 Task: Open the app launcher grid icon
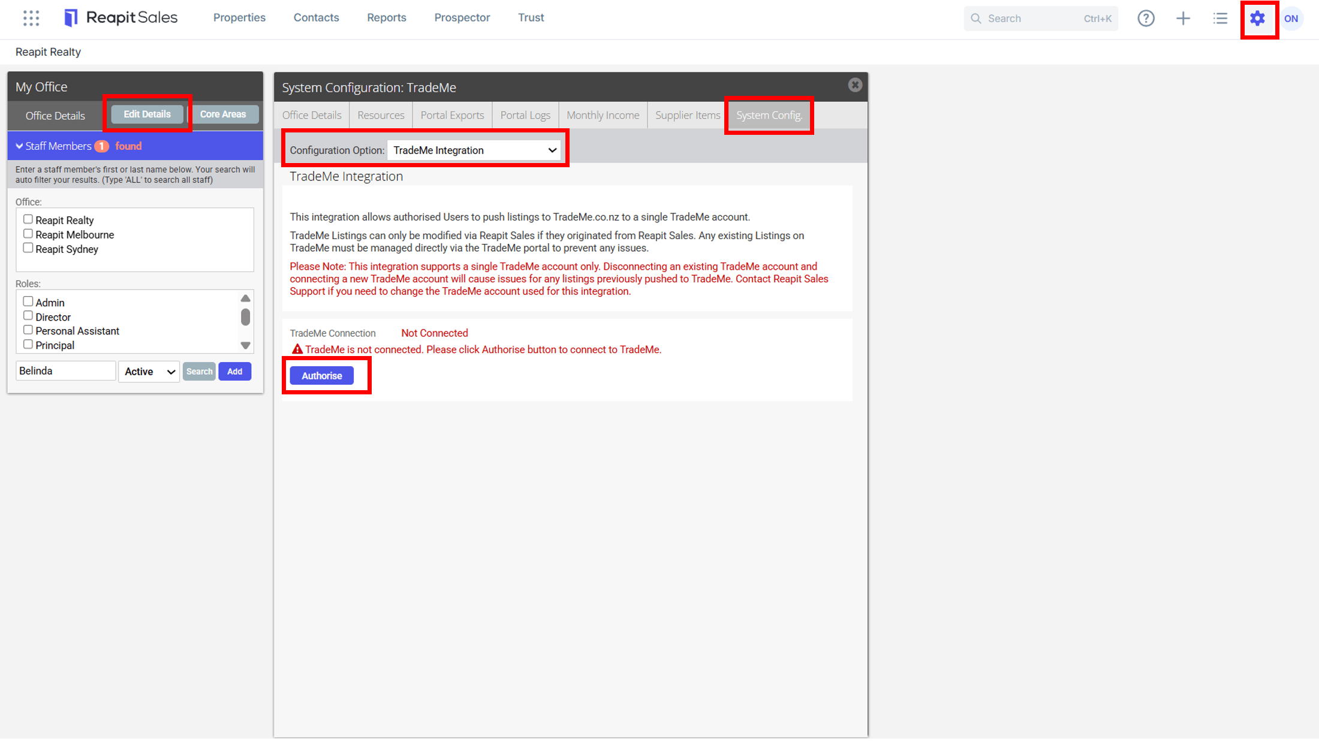tap(31, 18)
